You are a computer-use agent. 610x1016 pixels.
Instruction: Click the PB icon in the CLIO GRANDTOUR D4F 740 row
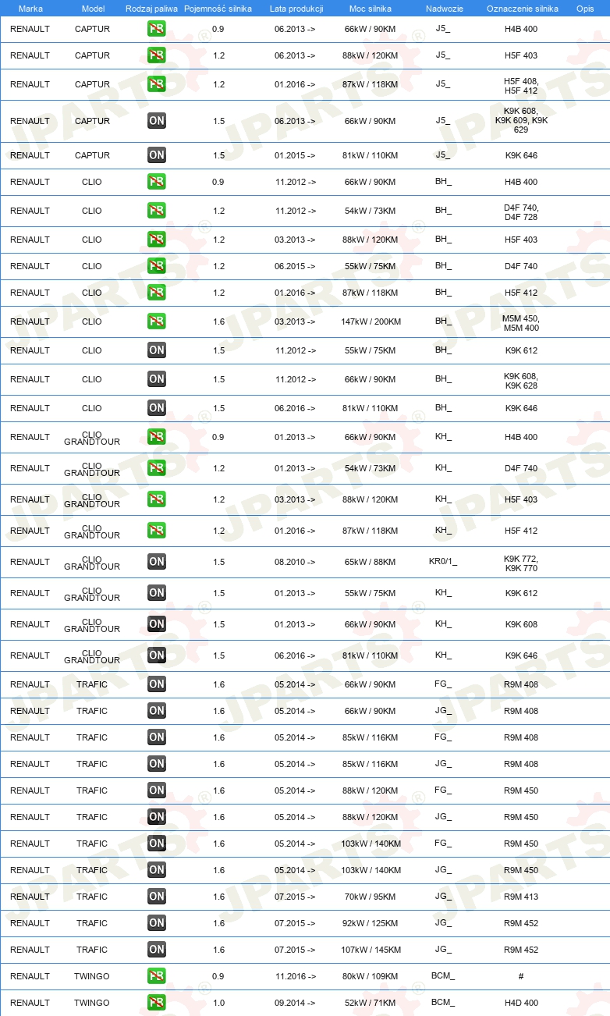(x=157, y=468)
